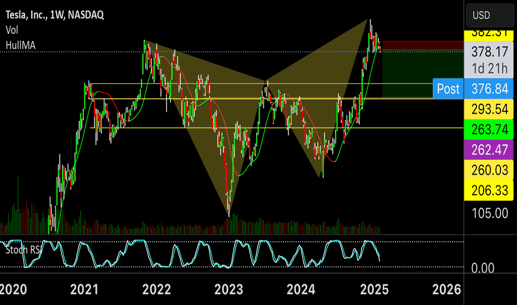Select the green profit zone of the position tool

point(423,74)
